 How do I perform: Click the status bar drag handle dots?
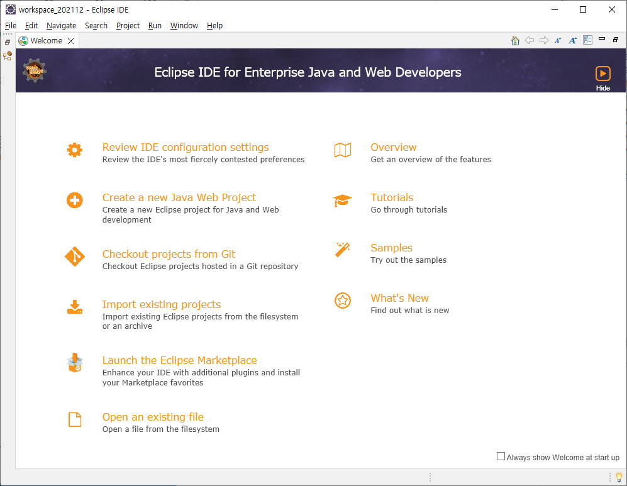pos(430,477)
